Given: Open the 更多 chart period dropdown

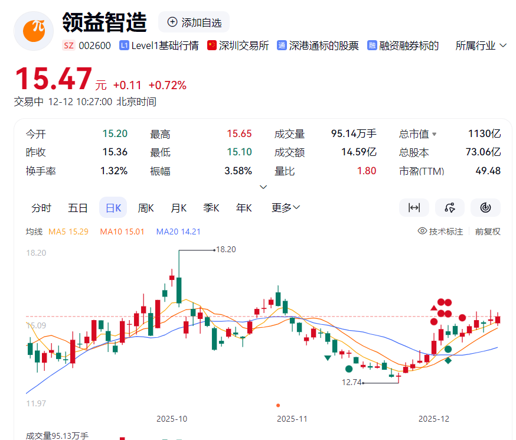Looking at the screenshot, I should pyautogui.click(x=286, y=208).
